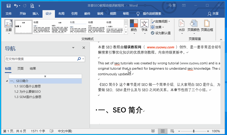This screenshot has width=227, height=135.
Task: Open search options dropdown next to magnifier
Action: [x=83, y=59]
